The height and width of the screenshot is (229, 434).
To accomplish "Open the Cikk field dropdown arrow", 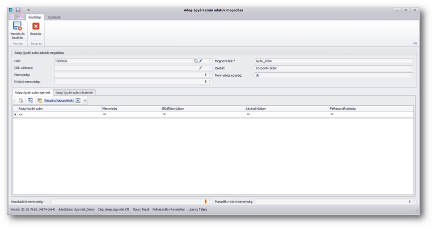I will click(209, 61).
